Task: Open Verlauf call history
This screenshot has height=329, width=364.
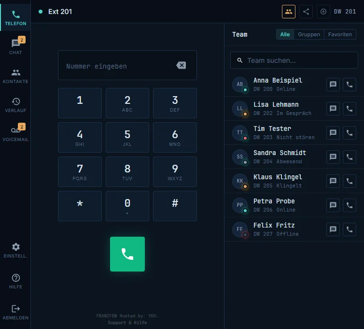Action: click(x=15, y=104)
